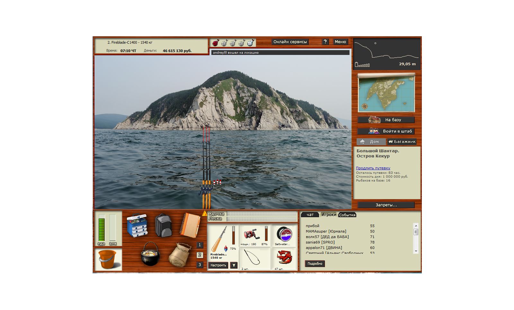Select the Fireblade rod slot
Screen dimensions: 514x310
click(x=223, y=242)
